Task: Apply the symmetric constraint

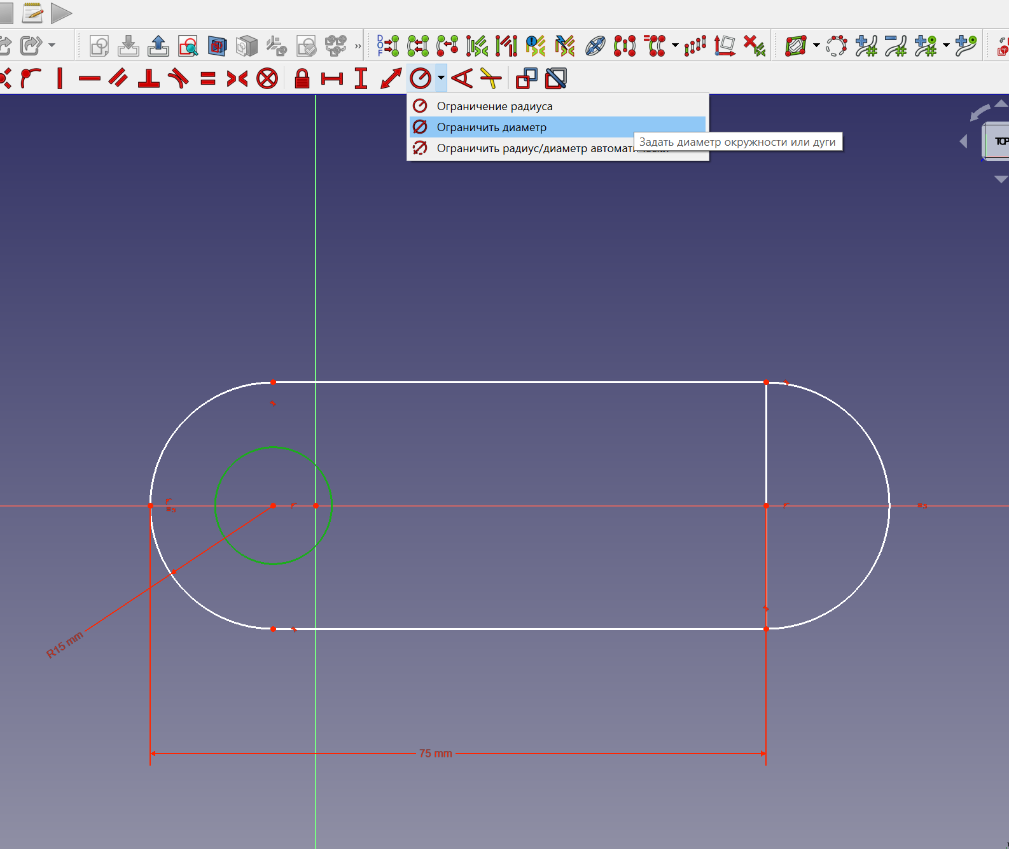Action: pos(237,78)
